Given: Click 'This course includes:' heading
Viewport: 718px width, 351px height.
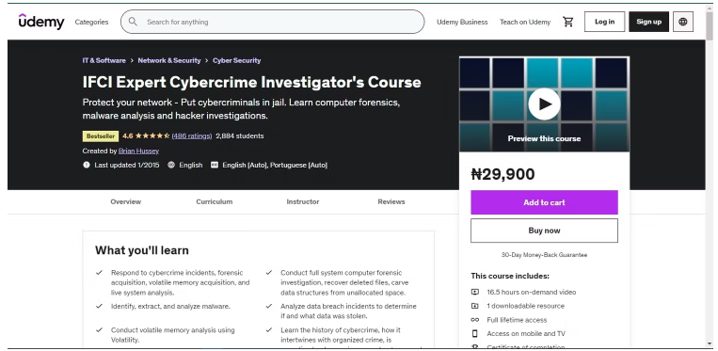Looking at the screenshot, I should click(x=510, y=276).
